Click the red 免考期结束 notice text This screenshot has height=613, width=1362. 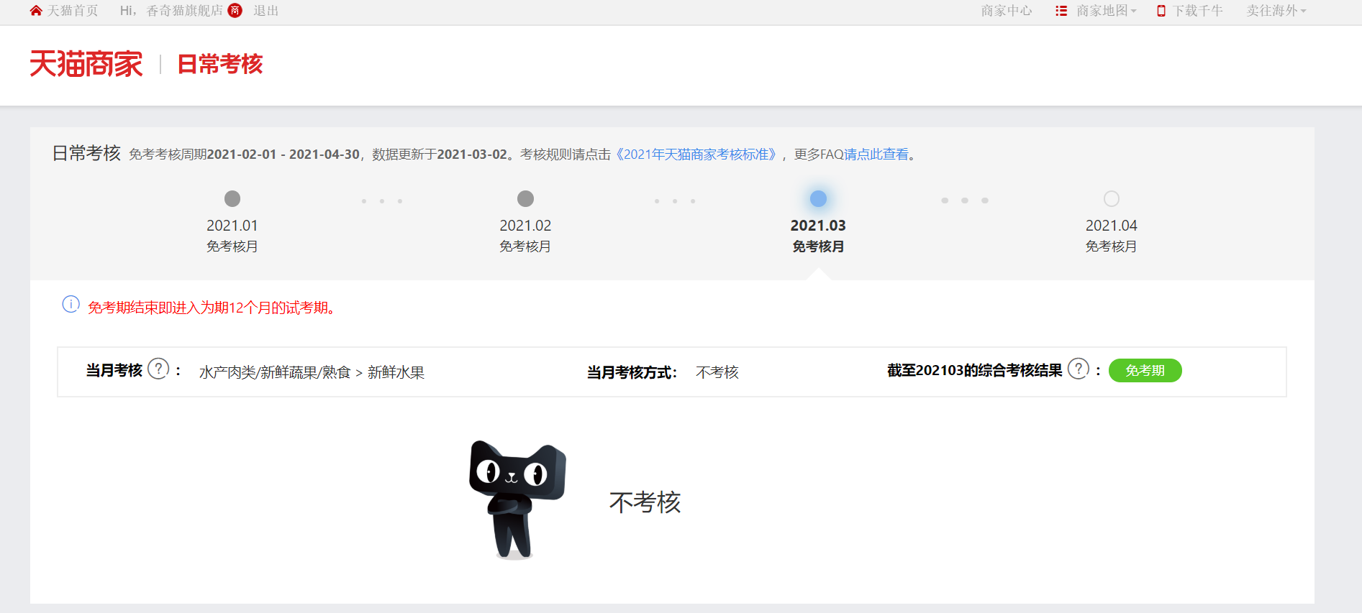pos(212,308)
